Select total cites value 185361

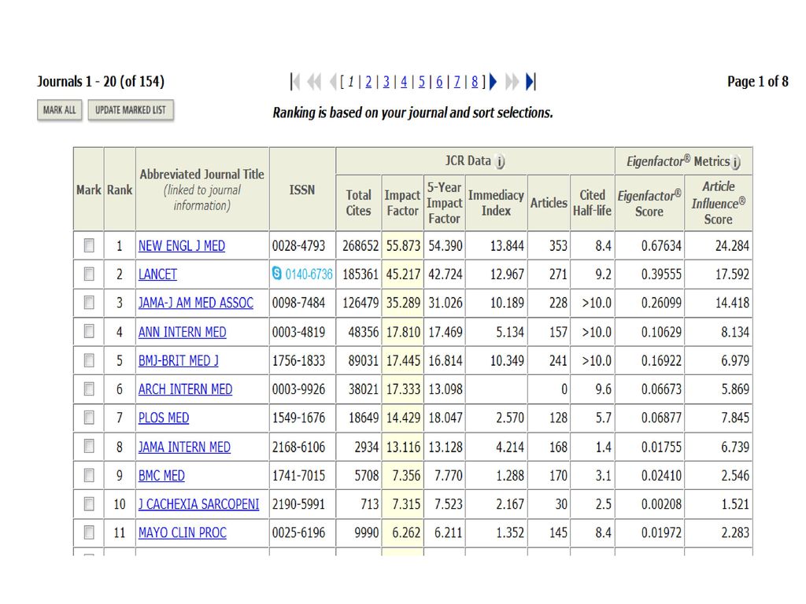[x=360, y=274]
